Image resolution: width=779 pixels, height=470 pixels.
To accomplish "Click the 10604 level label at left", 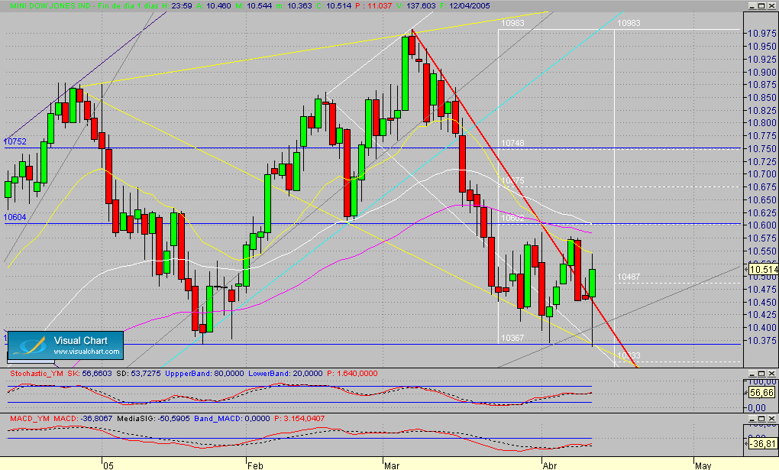I will coord(15,217).
